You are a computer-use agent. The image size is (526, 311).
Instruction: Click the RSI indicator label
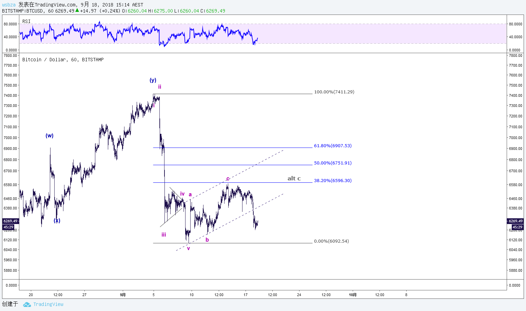[26, 21]
